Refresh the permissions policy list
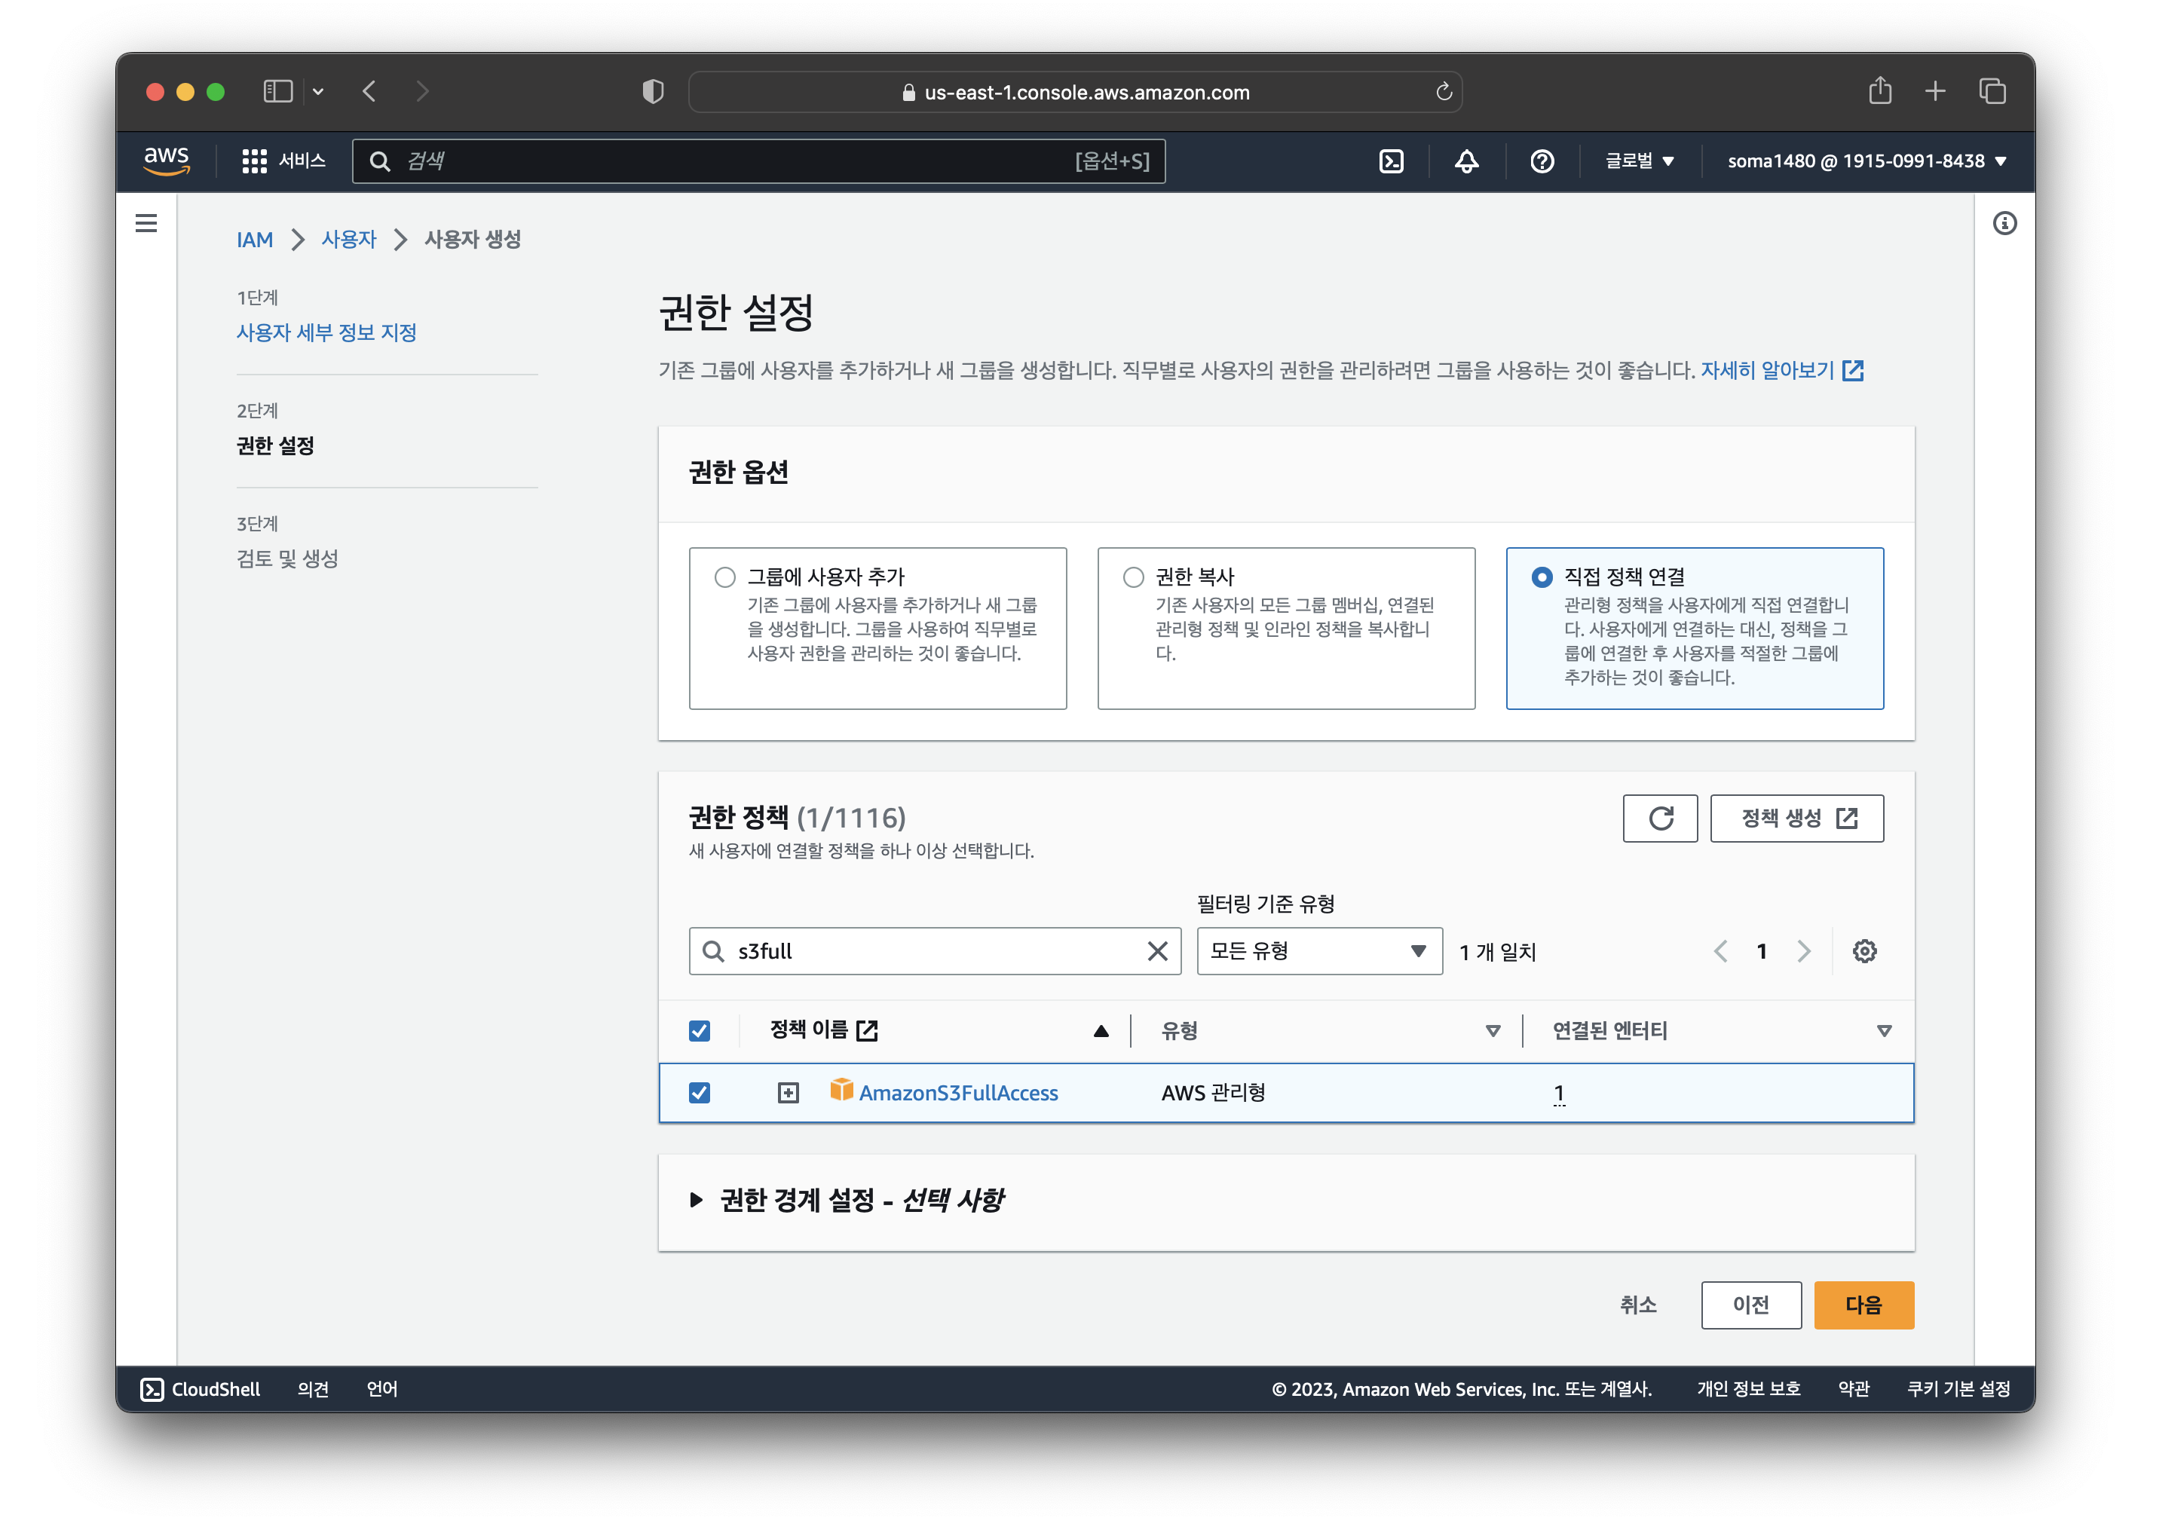The height and width of the screenshot is (1533, 2159). click(1660, 819)
